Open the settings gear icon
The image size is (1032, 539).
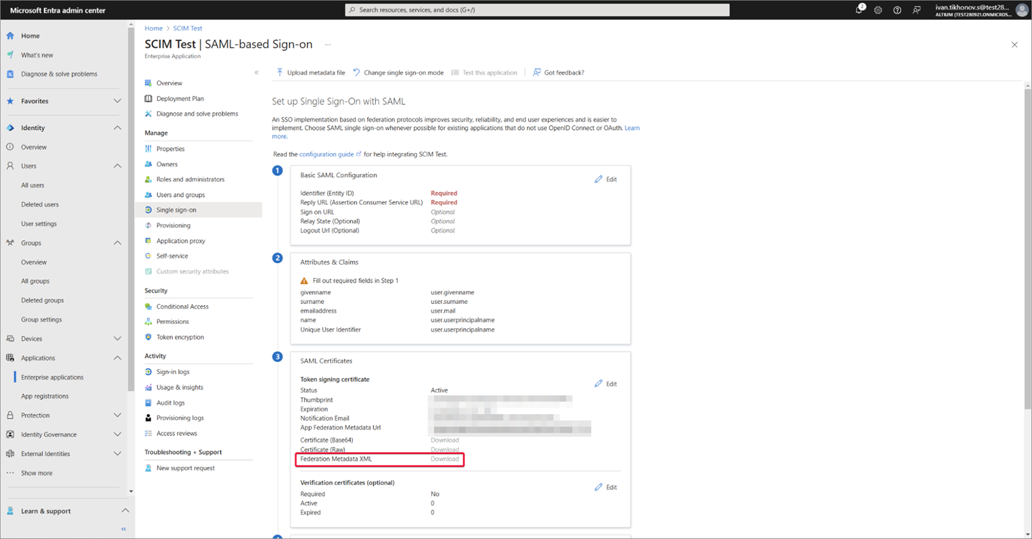[878, 10]
